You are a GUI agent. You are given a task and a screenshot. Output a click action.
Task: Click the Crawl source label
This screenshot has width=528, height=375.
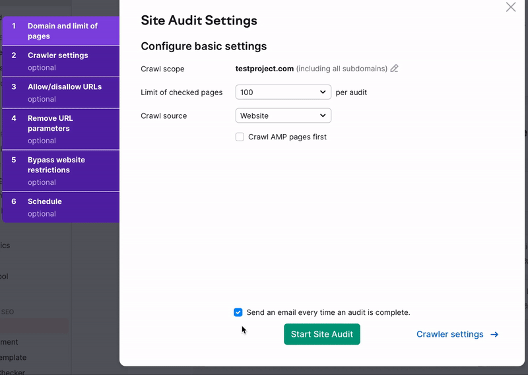pyautogui.click(x=164, y=116)
